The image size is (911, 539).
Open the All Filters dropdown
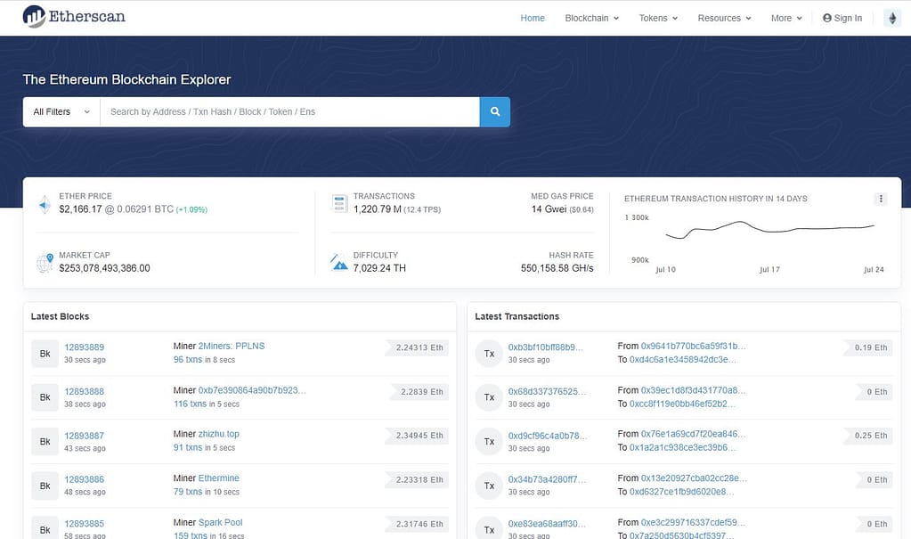[61, 111]
